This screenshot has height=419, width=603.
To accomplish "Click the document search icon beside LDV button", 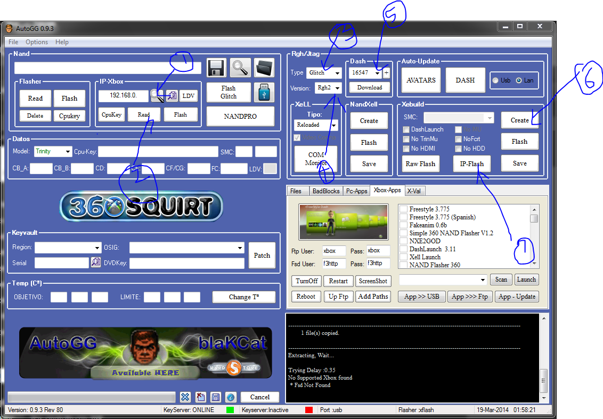I will click(x=172, y=95).
